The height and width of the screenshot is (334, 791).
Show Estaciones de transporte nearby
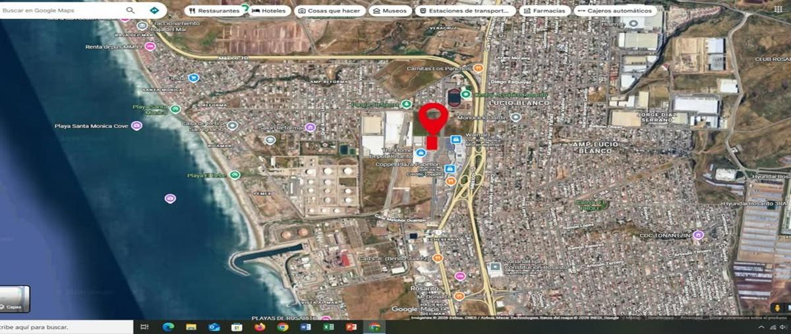(465, 11)
